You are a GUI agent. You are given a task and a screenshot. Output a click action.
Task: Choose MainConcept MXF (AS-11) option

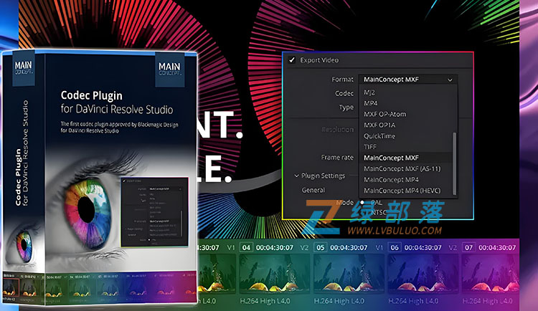pos(402,168)
